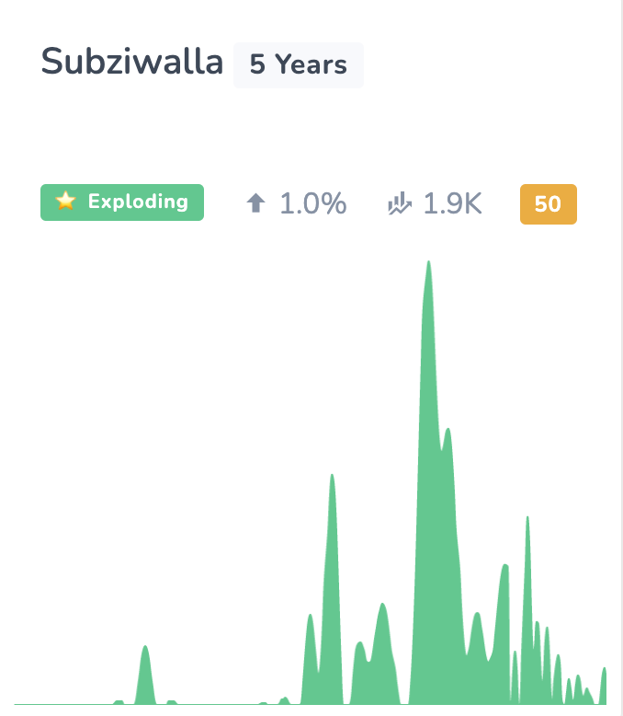Click the final rising spike at chart end
623x716 pixels.
click(x=603, y=686)
